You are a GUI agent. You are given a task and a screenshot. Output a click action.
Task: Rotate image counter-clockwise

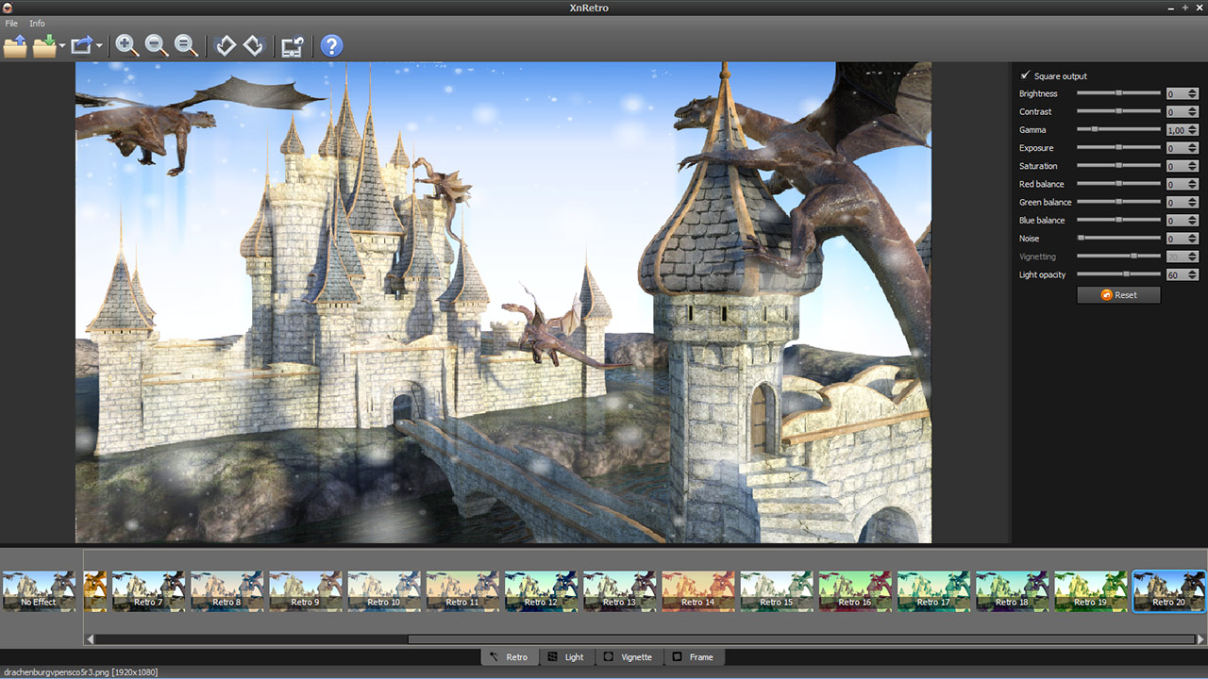pos(225,45)
